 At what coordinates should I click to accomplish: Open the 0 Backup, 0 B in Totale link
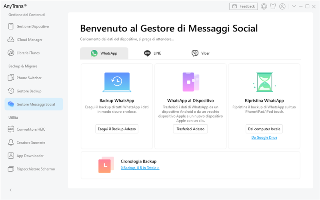coord(140,168)
